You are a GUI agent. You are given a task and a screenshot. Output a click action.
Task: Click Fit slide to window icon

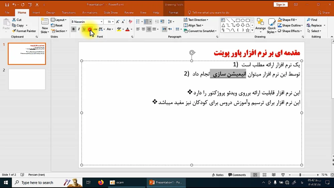tap(332, 175)
